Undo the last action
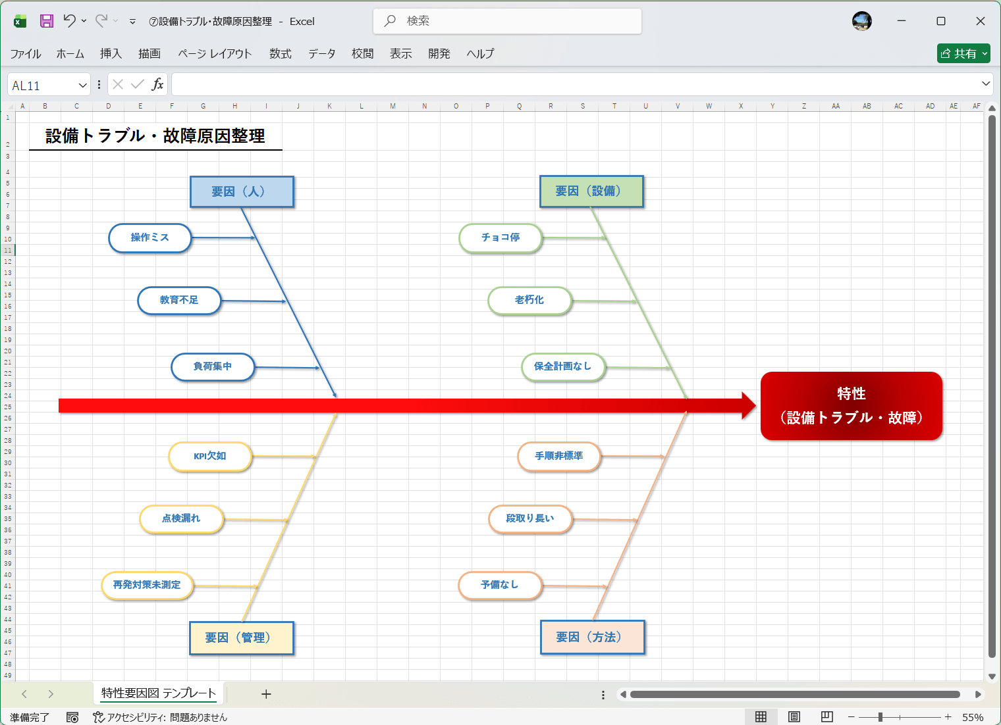Image resolution: width=1001 pixels, height=725 pixels. click(70, 20)
